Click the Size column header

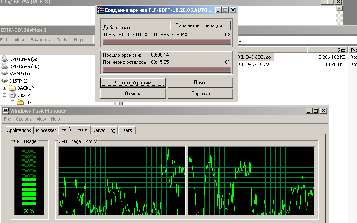[328, 50]
